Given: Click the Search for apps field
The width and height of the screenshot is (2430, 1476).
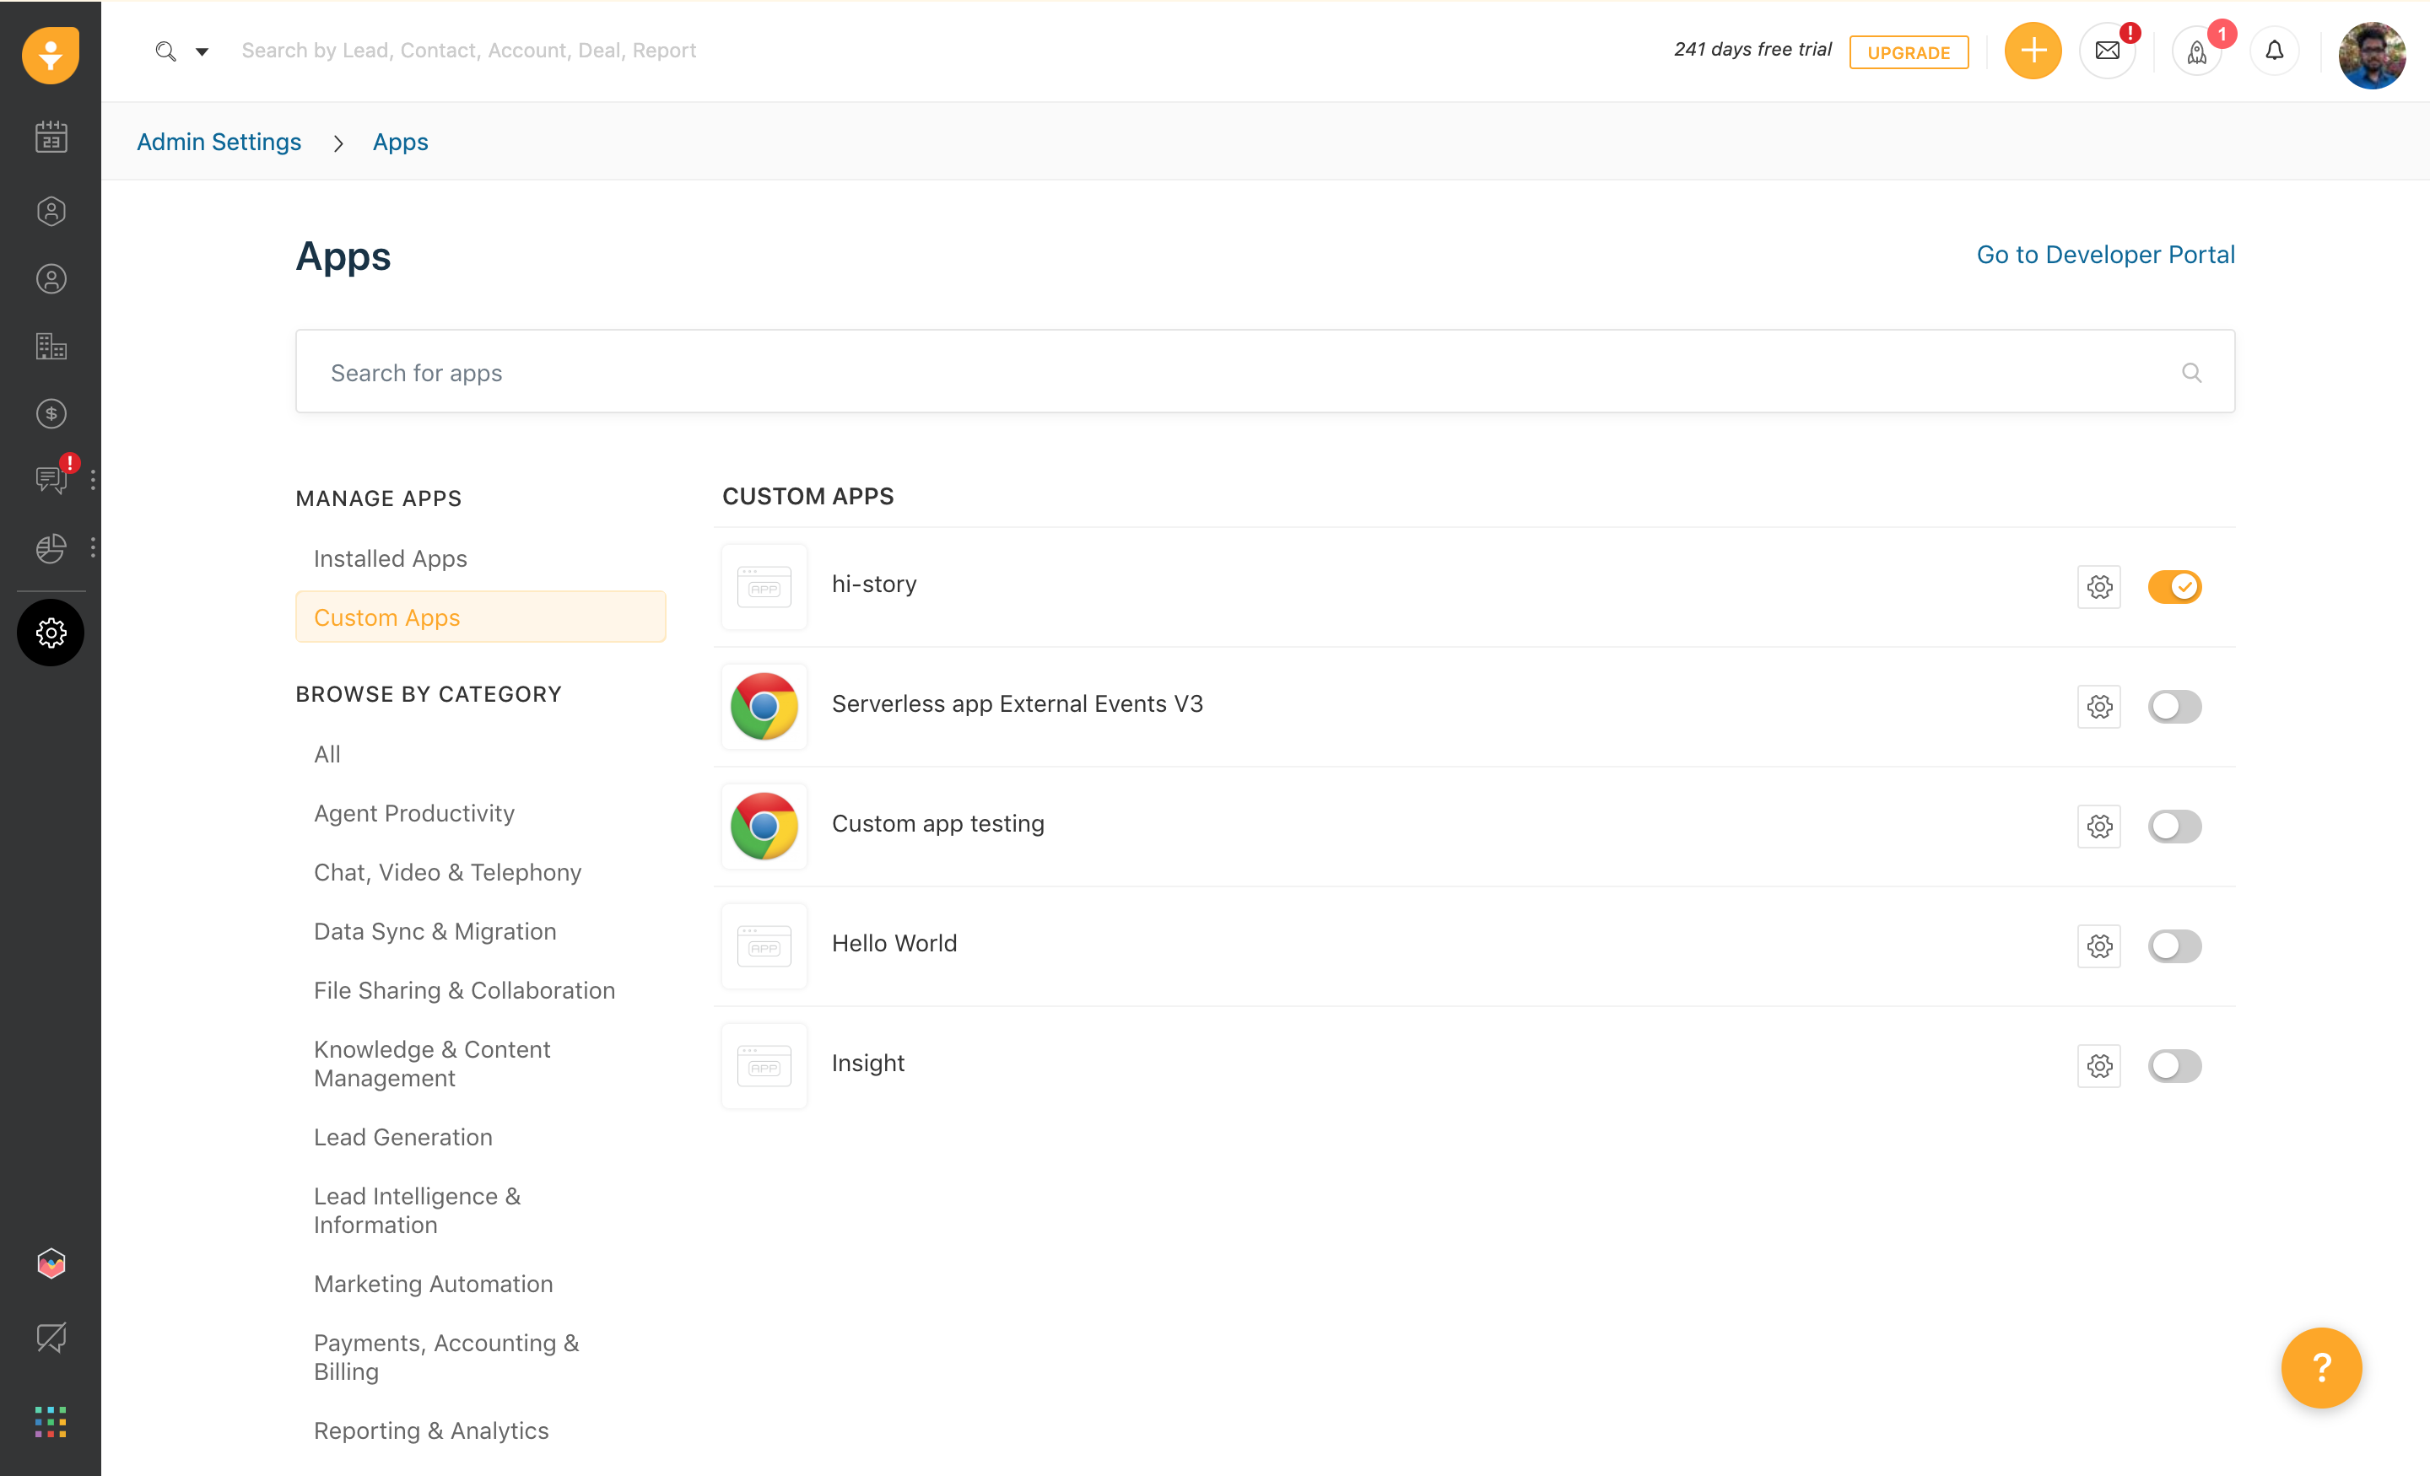Looking at the screenshot, I should point(1243,373).
